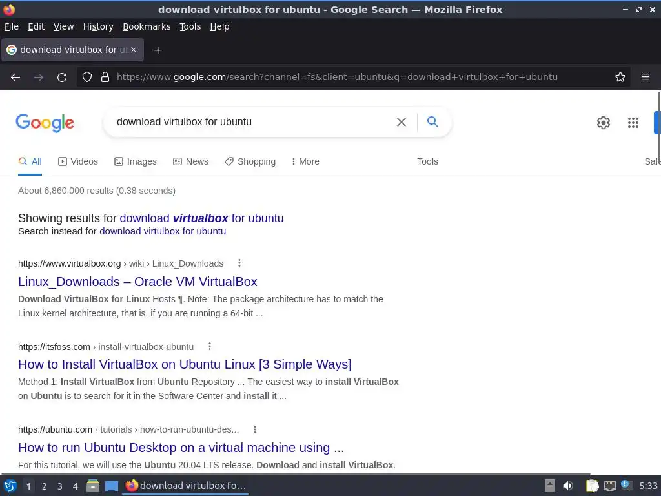Switch to News results

coord(190,161)
